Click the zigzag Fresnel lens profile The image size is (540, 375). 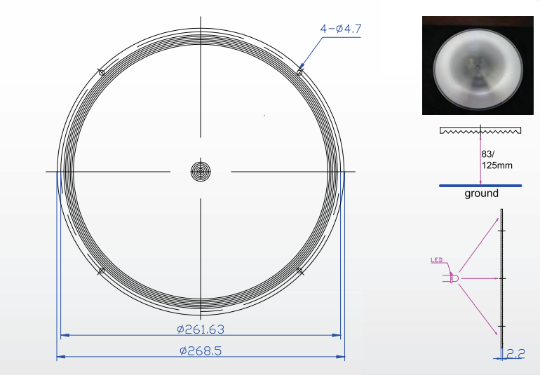click(x=480, y=130)
